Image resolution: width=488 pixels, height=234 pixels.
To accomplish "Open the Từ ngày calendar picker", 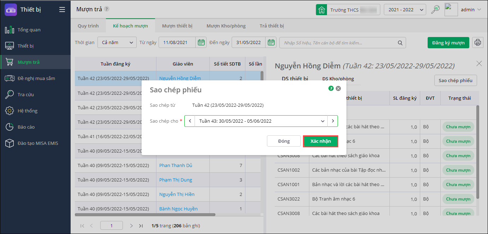I will [201, 43].
